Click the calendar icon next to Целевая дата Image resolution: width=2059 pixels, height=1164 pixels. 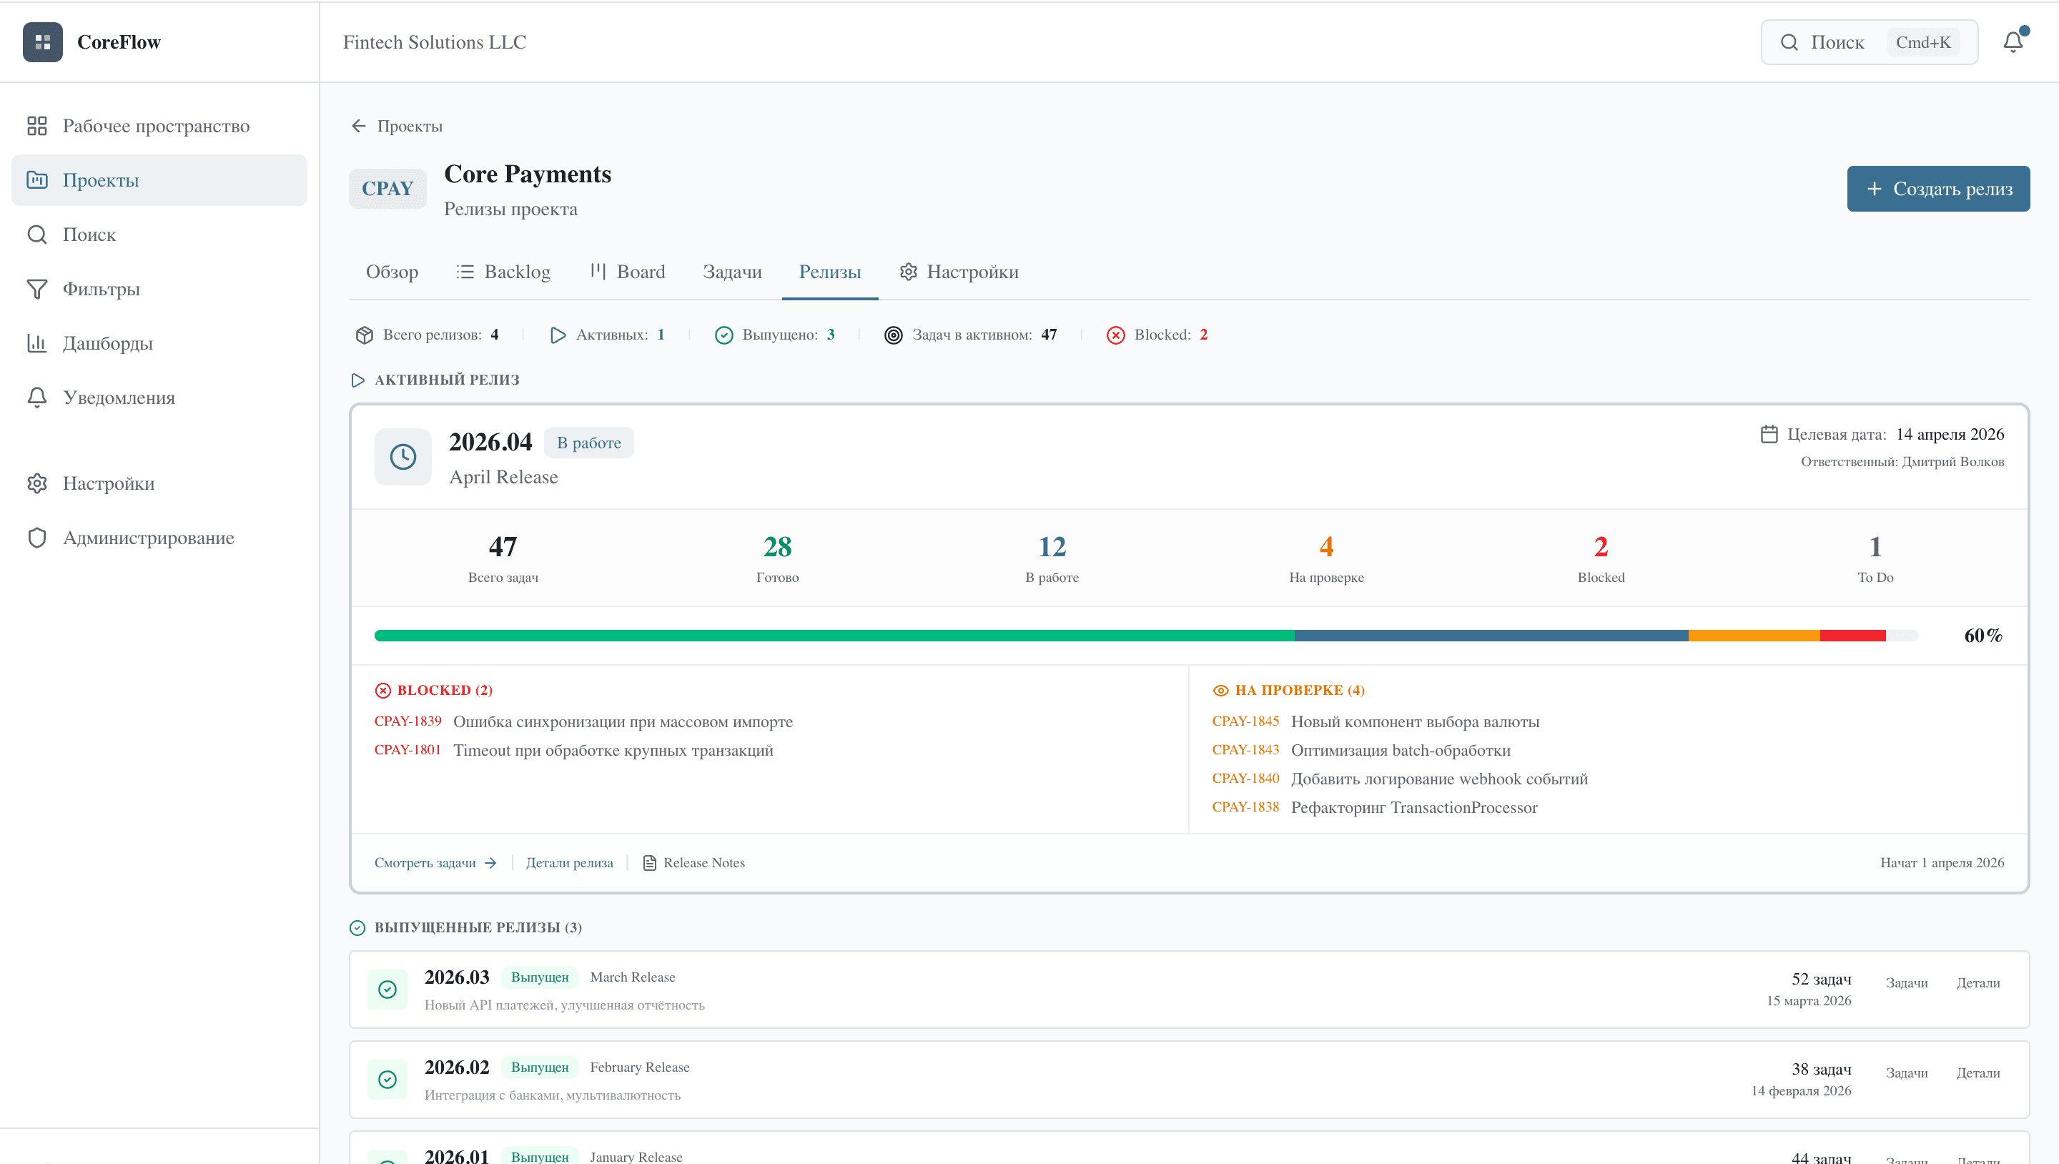[1769, 433]
